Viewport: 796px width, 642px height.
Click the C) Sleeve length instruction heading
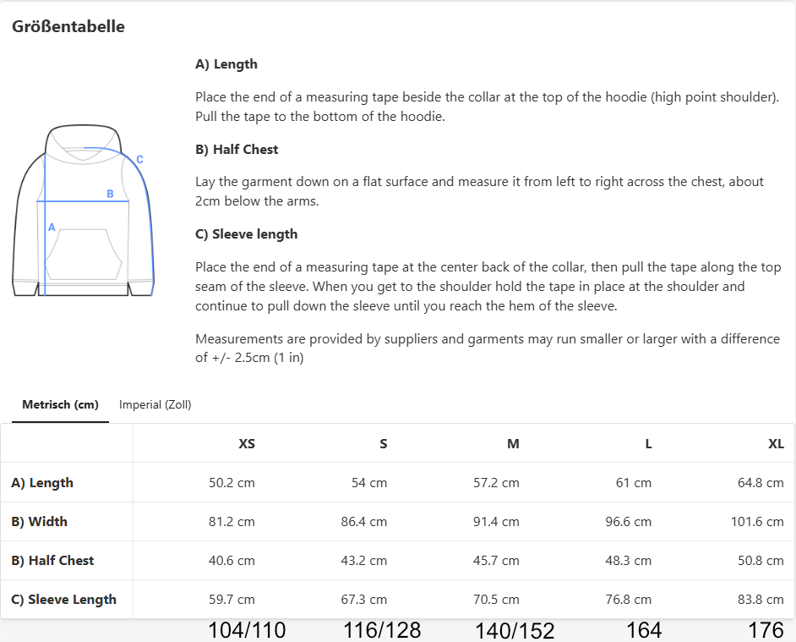point(246,234)
